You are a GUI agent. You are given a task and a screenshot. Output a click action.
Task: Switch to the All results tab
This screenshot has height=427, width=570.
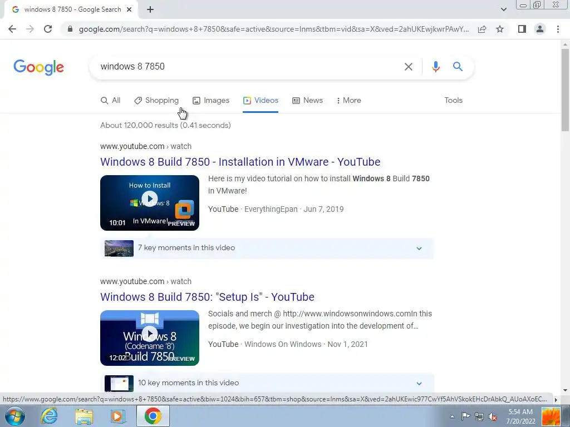pos(111,101)
